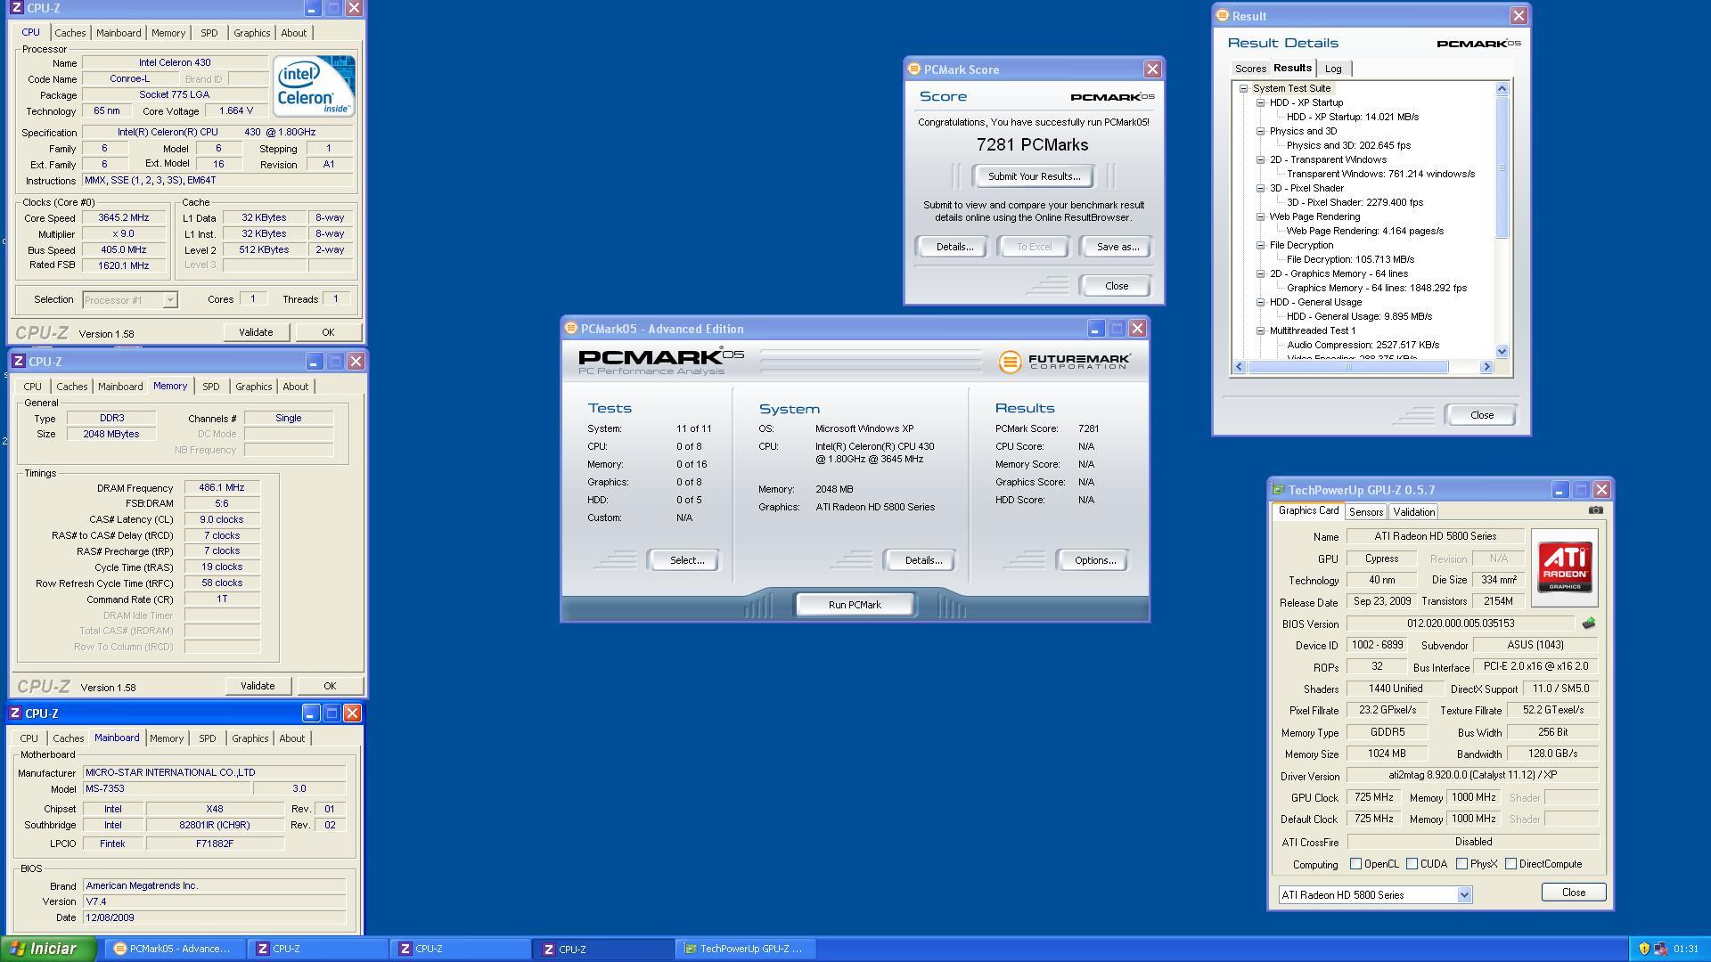
Task: Click Details... in PCMark Score dialog
Action: 954,247
